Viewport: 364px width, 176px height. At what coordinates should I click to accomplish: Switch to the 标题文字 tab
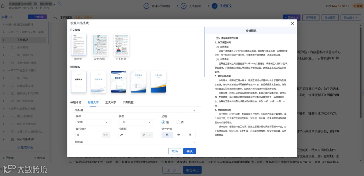click(x=93, y=102)
